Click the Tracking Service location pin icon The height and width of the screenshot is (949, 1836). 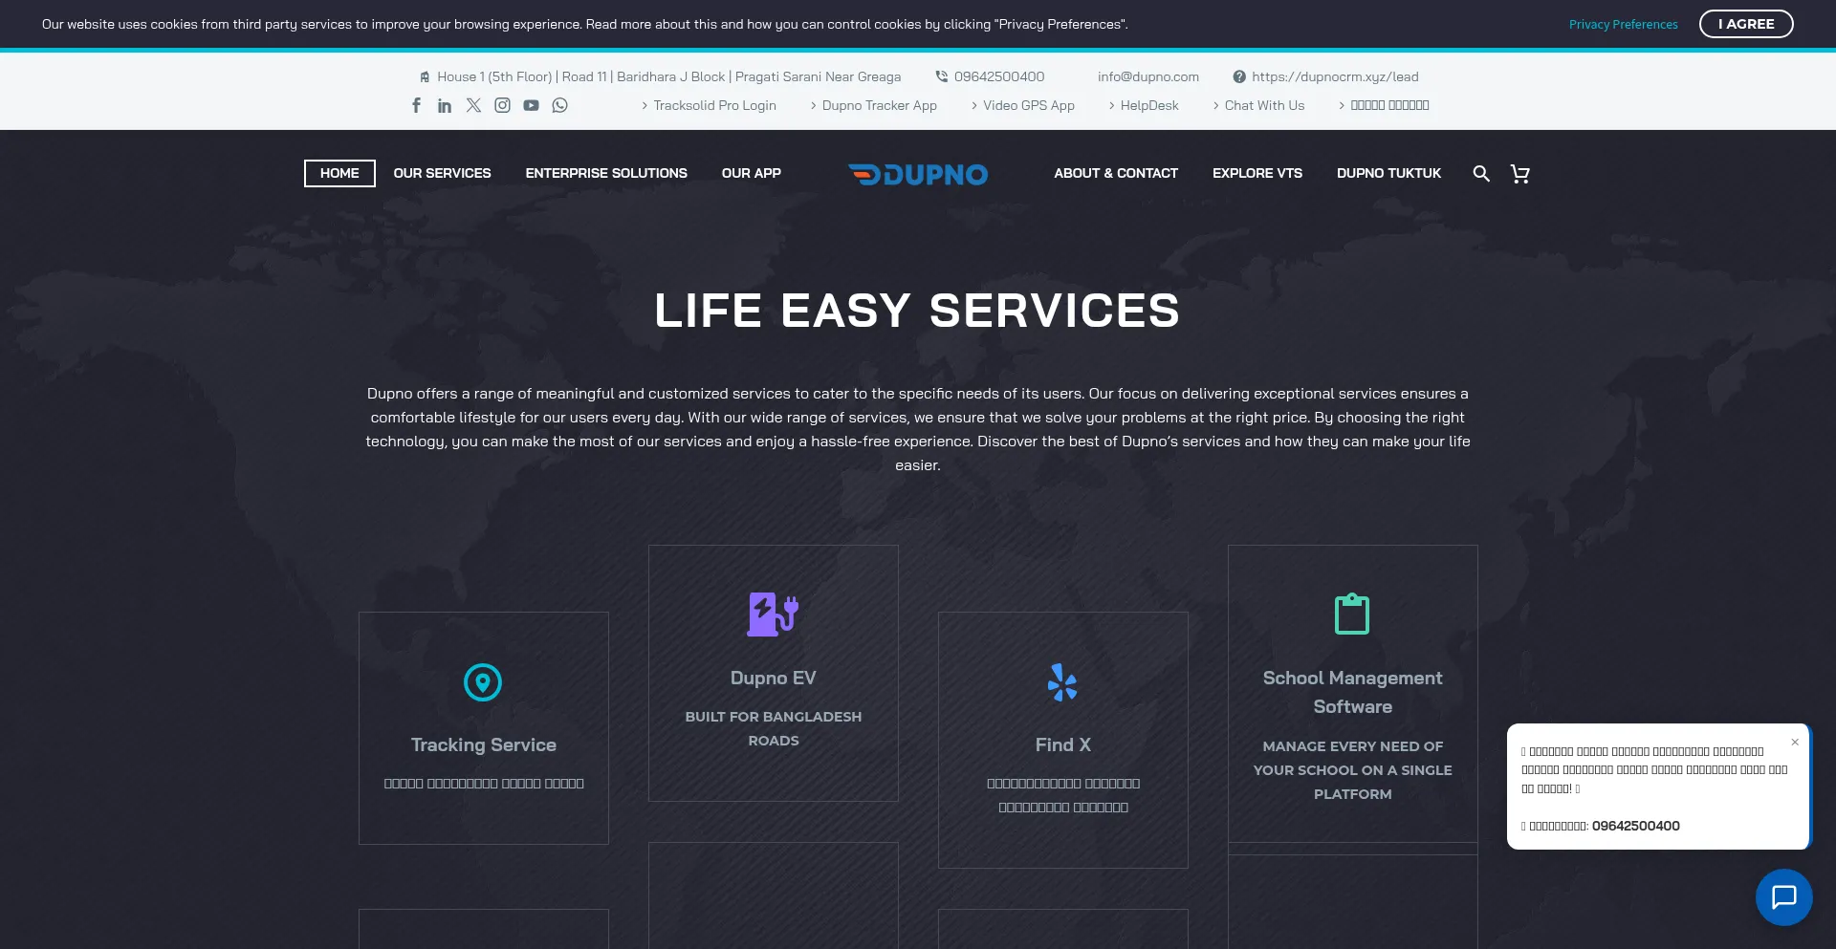point(483,682)
